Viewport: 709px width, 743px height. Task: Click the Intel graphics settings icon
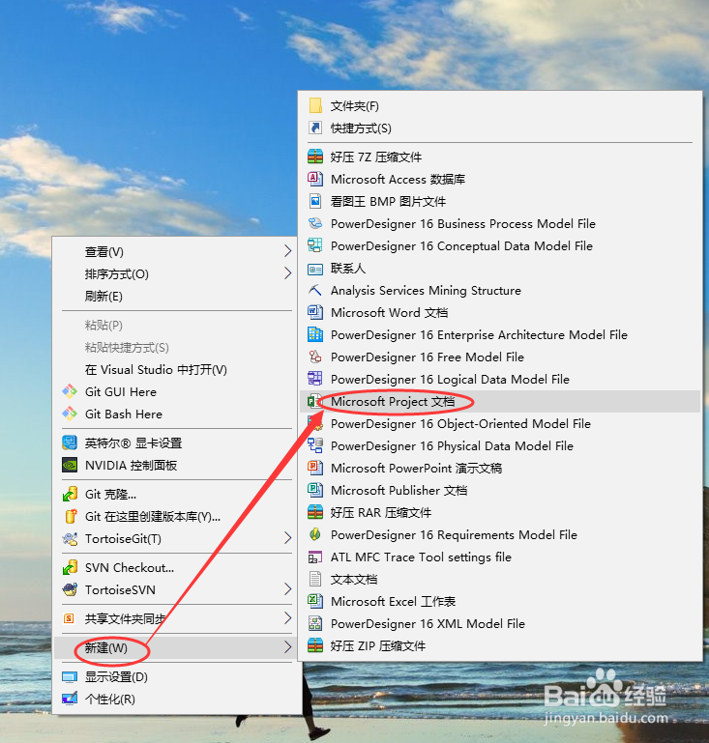point(70,443)
